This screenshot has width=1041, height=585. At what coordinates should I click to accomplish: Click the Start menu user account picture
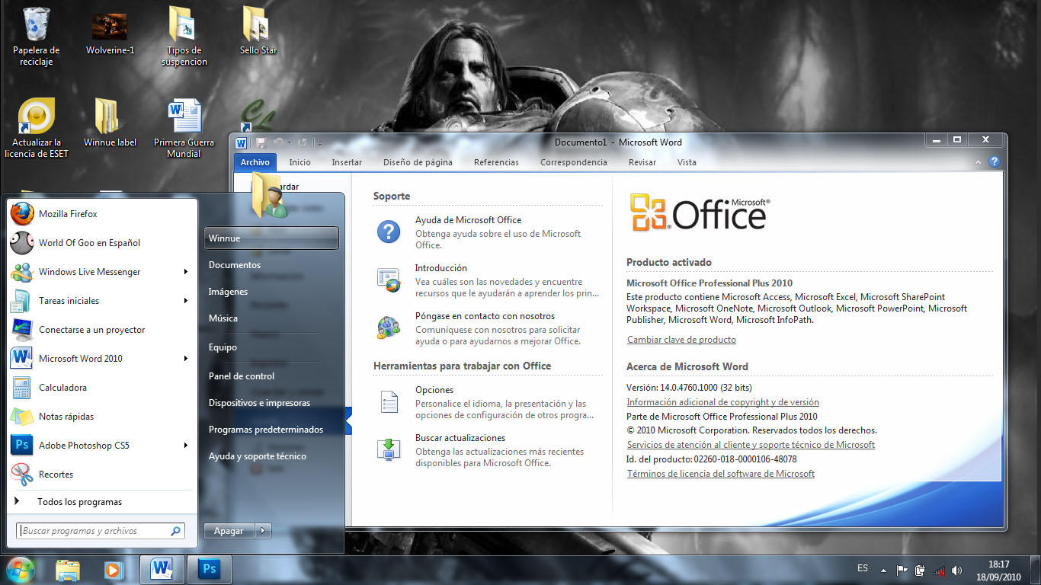pyautogui.click(x=270, y=196)
